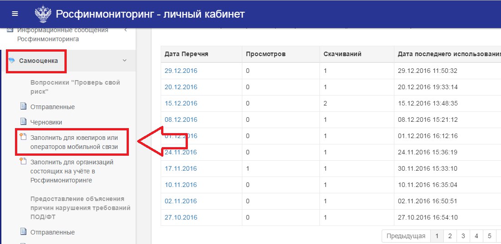Click timestamp 15.12.2016 13:48:35

click(427, 103)
